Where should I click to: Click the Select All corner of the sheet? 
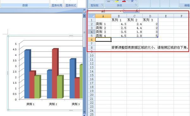[92, 16]
